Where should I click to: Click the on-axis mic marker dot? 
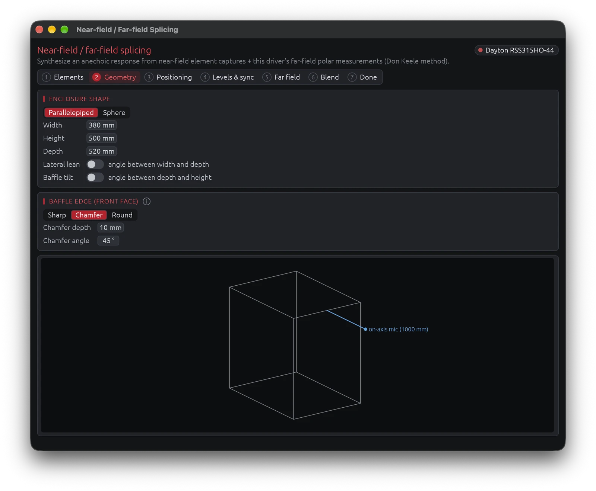pyautogui.click(x=365, y=329)
